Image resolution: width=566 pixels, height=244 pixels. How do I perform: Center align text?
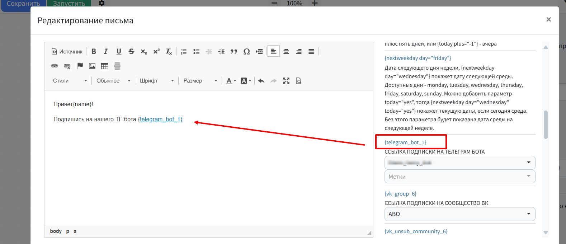[286, 51]
